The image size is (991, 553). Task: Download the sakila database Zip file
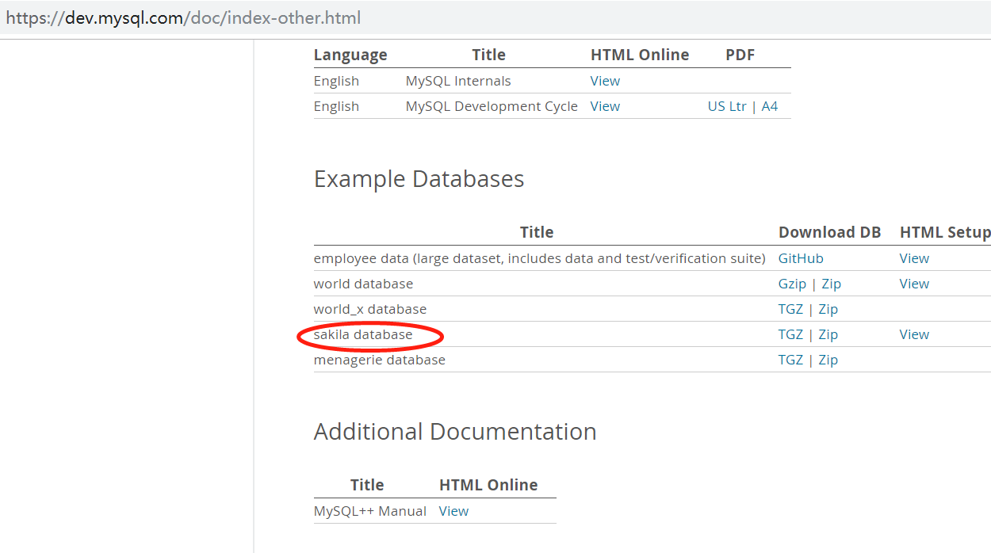tap(828, 334)
